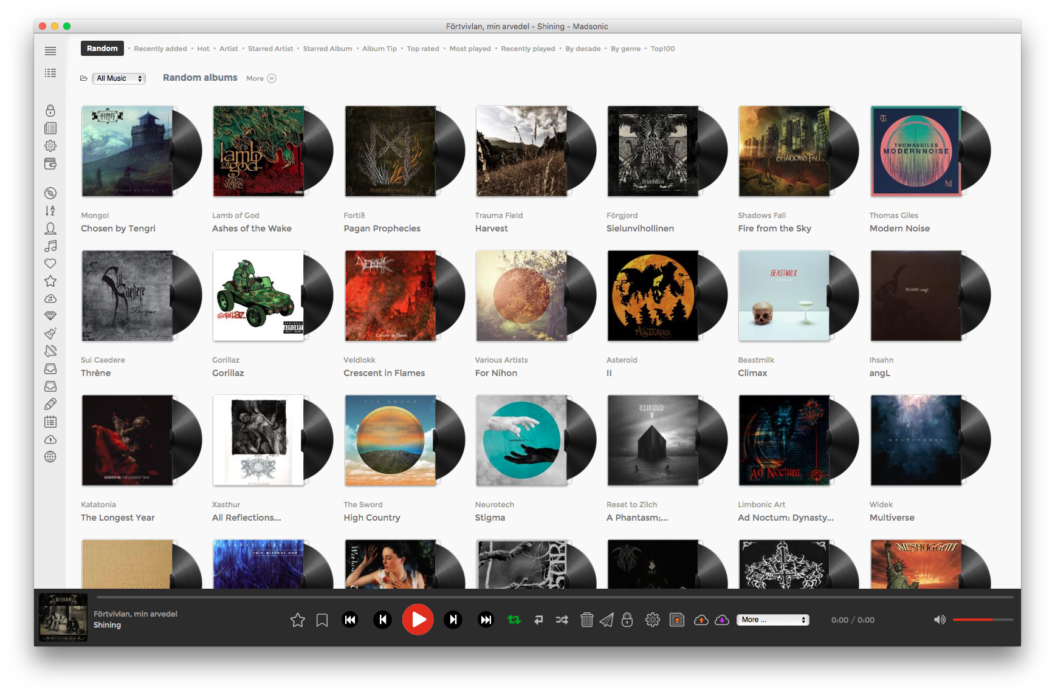Open the artist person icon in sidebar
1055x695 pixels.
tap(50, 228)
